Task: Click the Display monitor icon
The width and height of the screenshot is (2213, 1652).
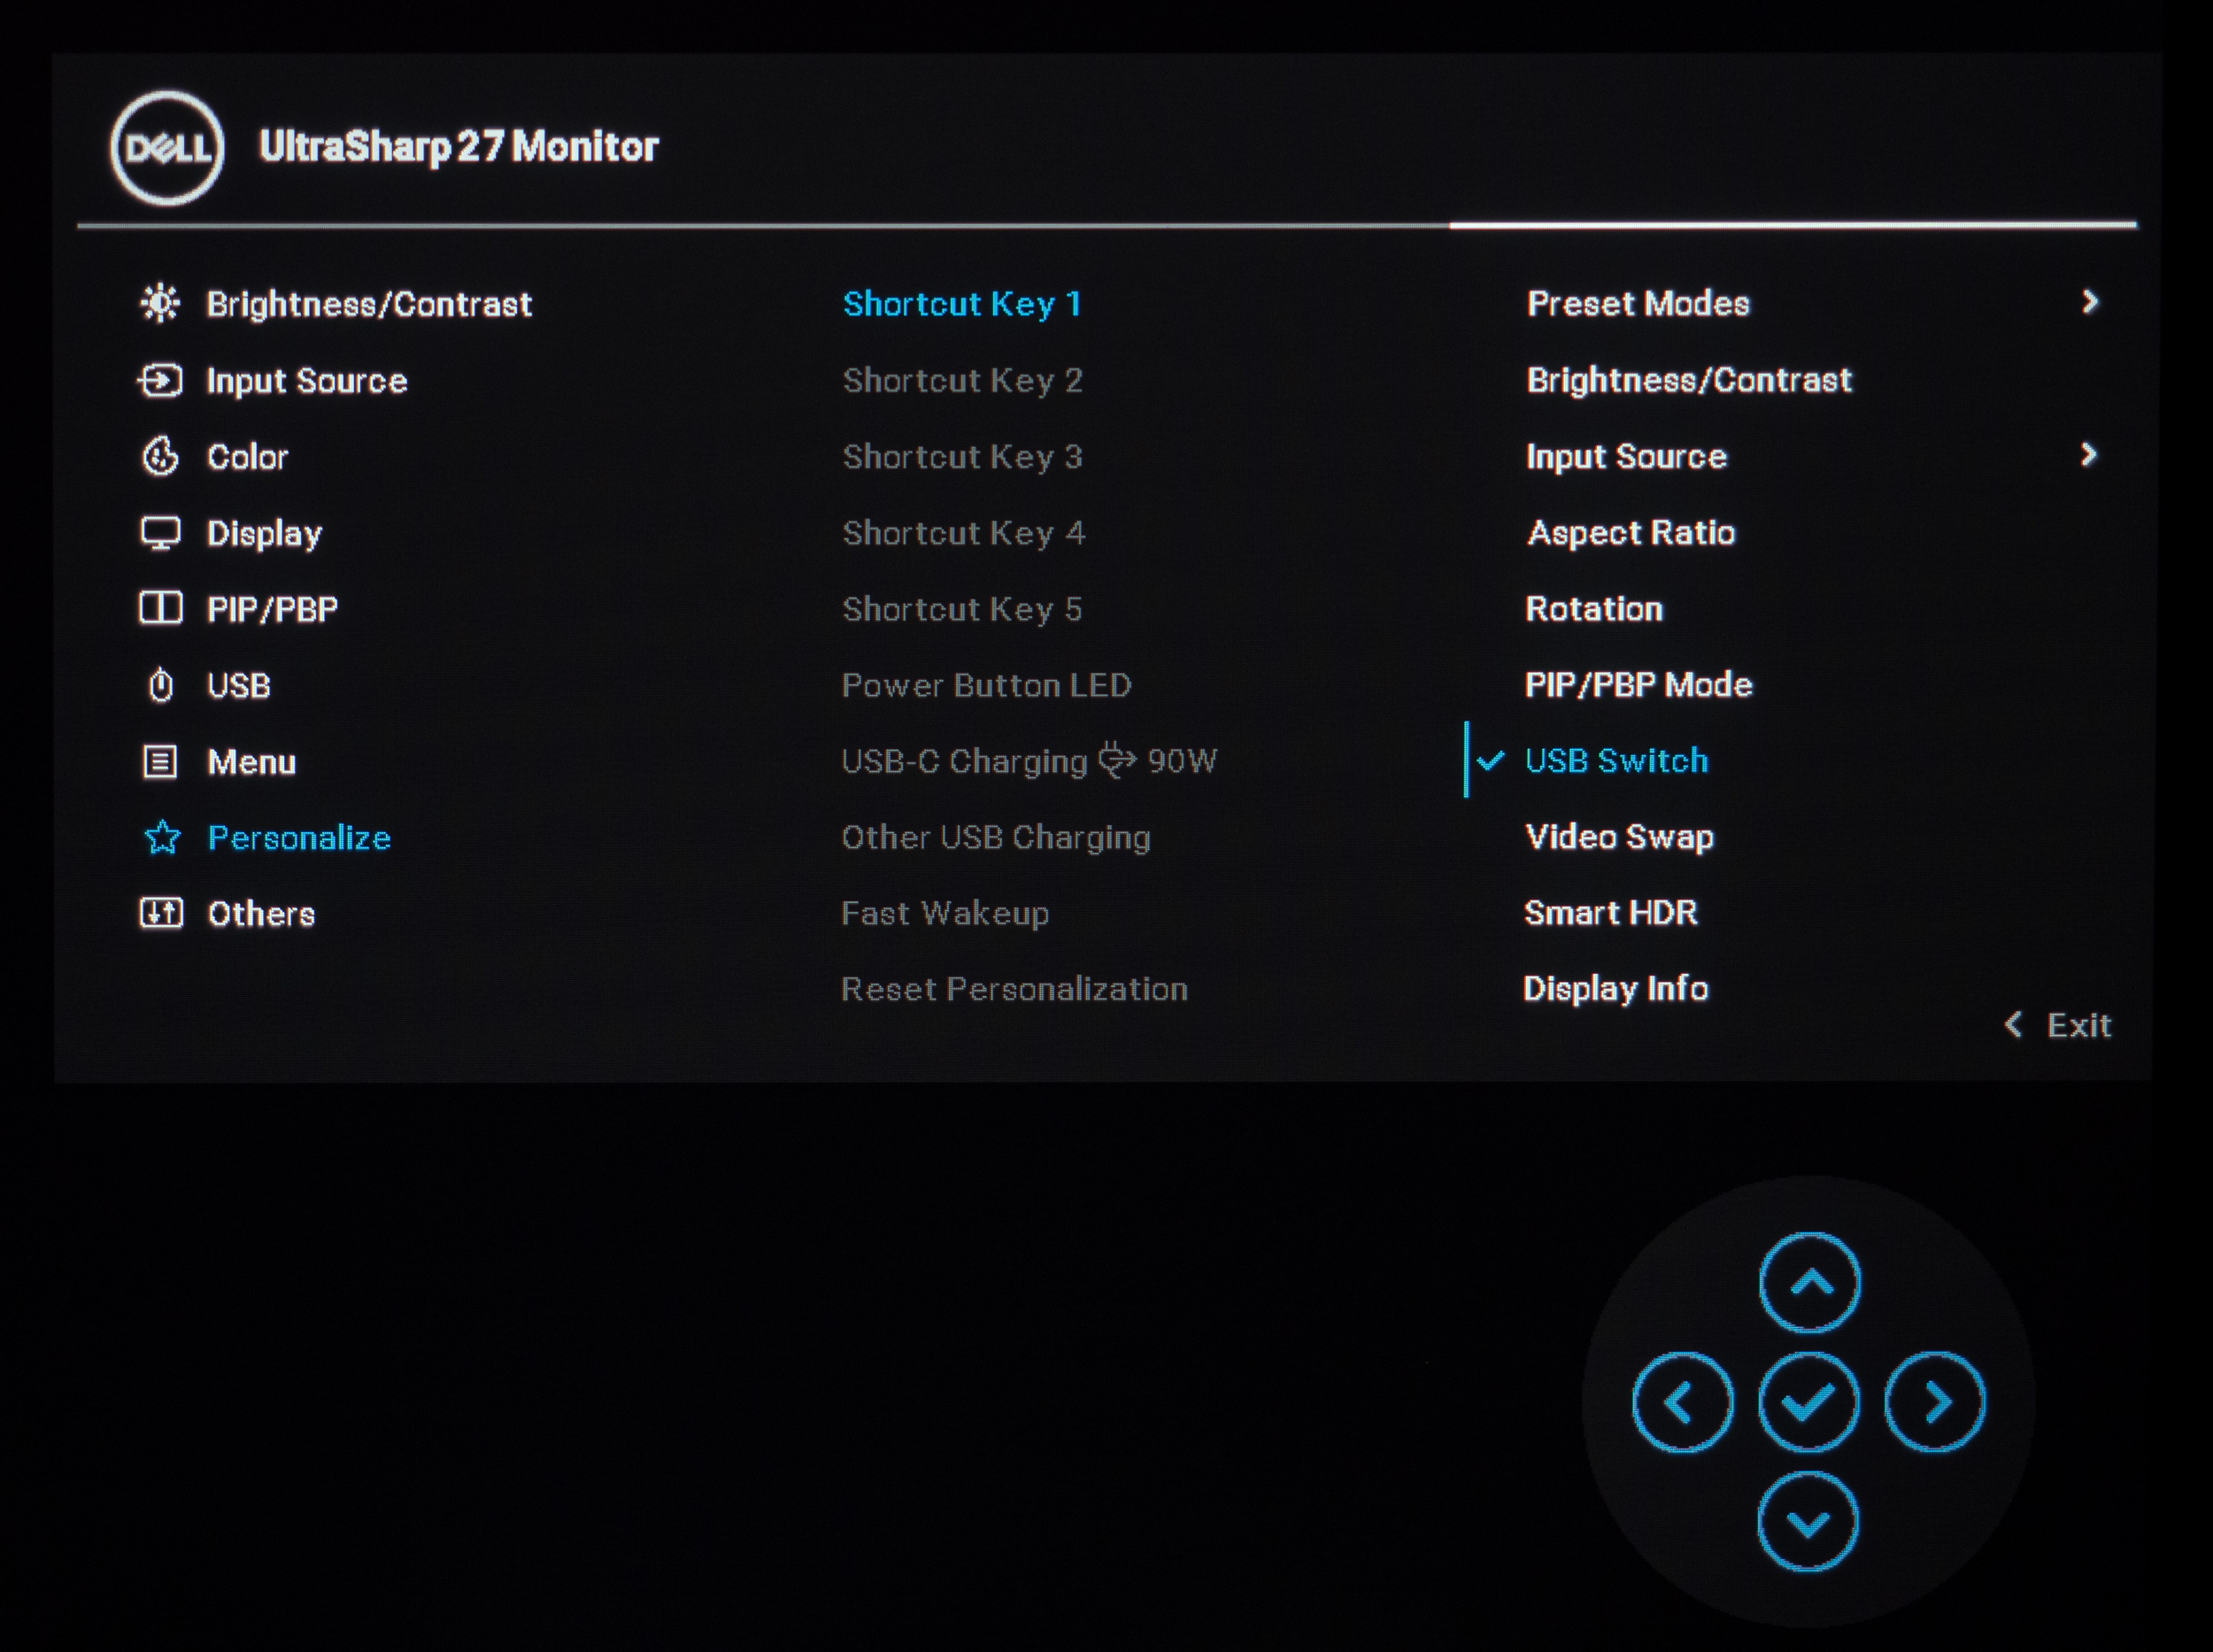Action: click(160, 533)
